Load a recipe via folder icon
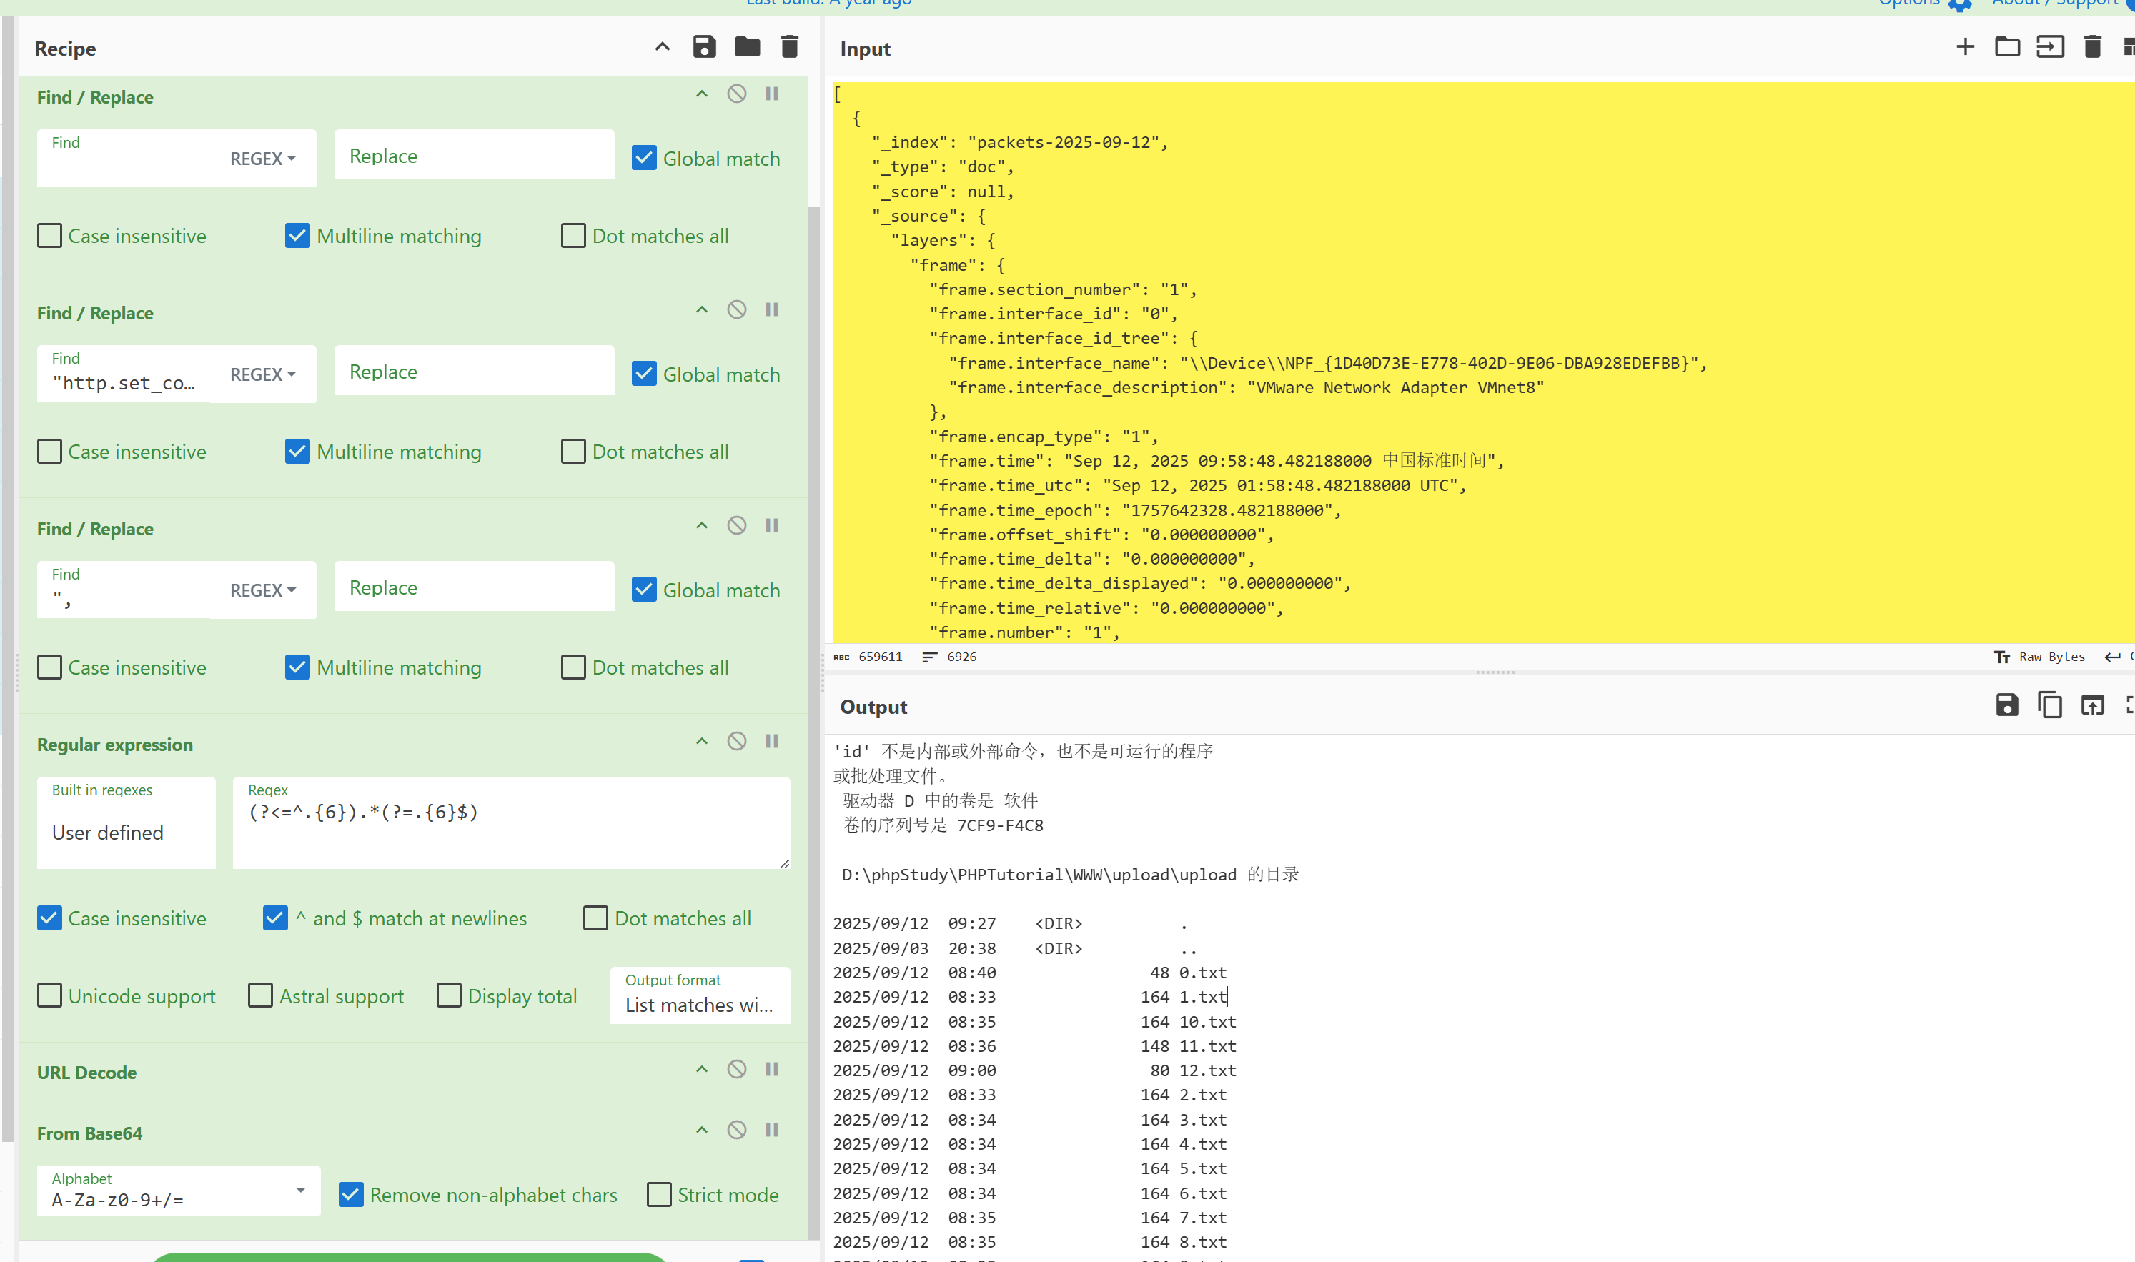 click(x=747, y=46)
